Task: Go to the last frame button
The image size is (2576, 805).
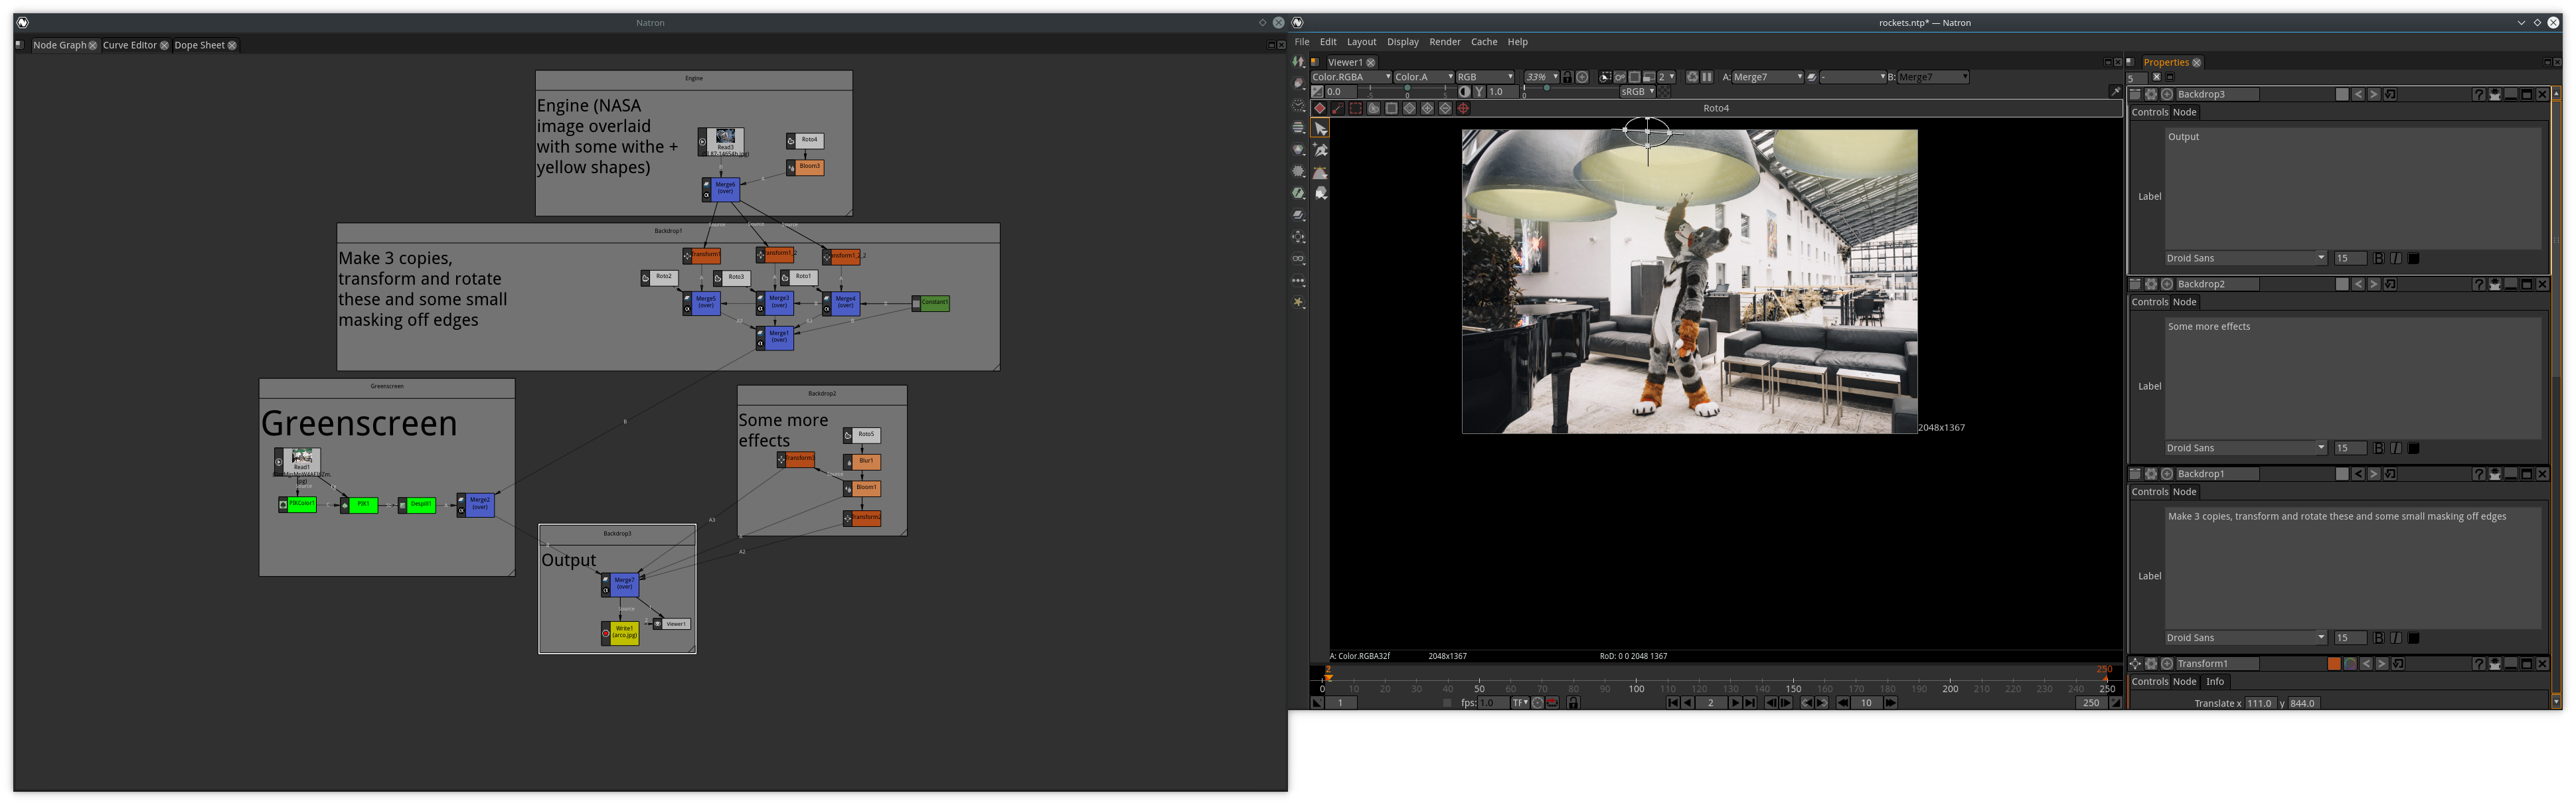Action: pyautogui.click(x=1750, y=703)
